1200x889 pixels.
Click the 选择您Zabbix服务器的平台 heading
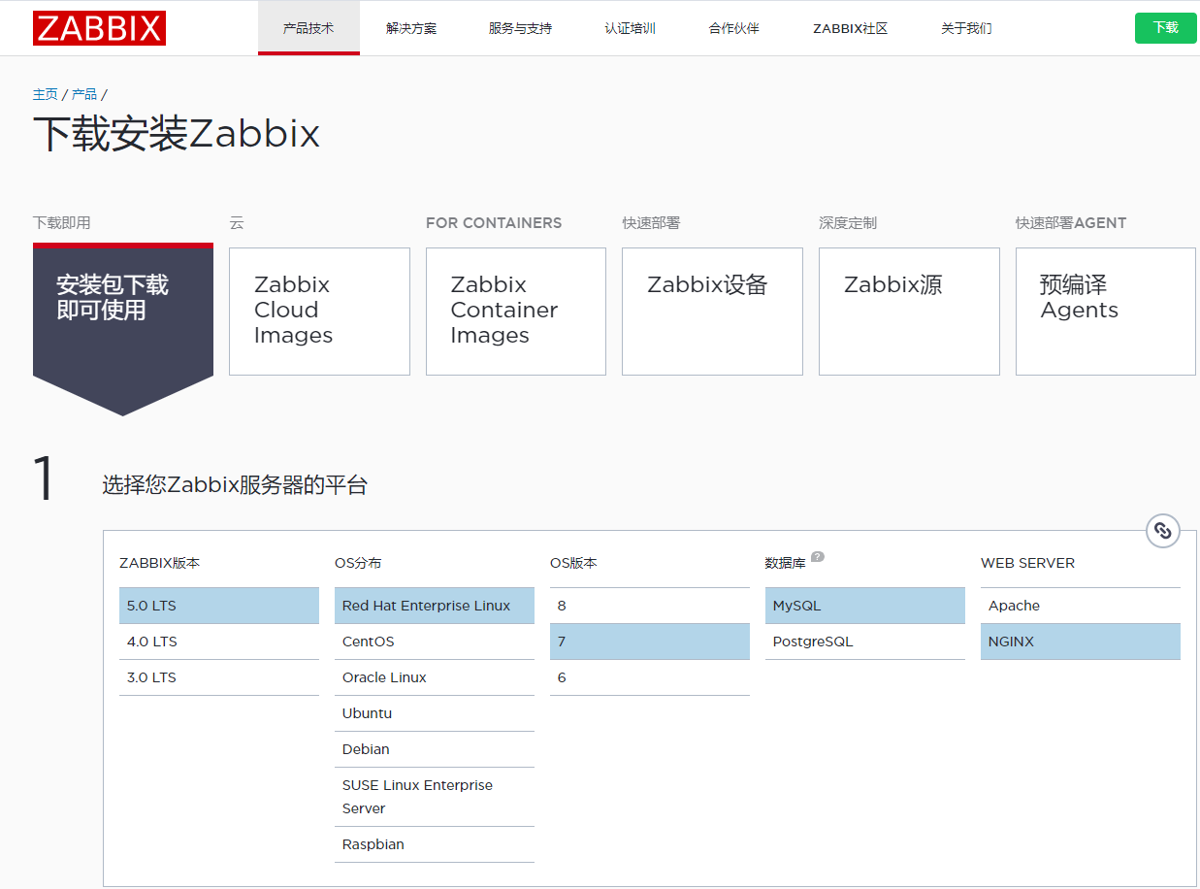(235, 485)
